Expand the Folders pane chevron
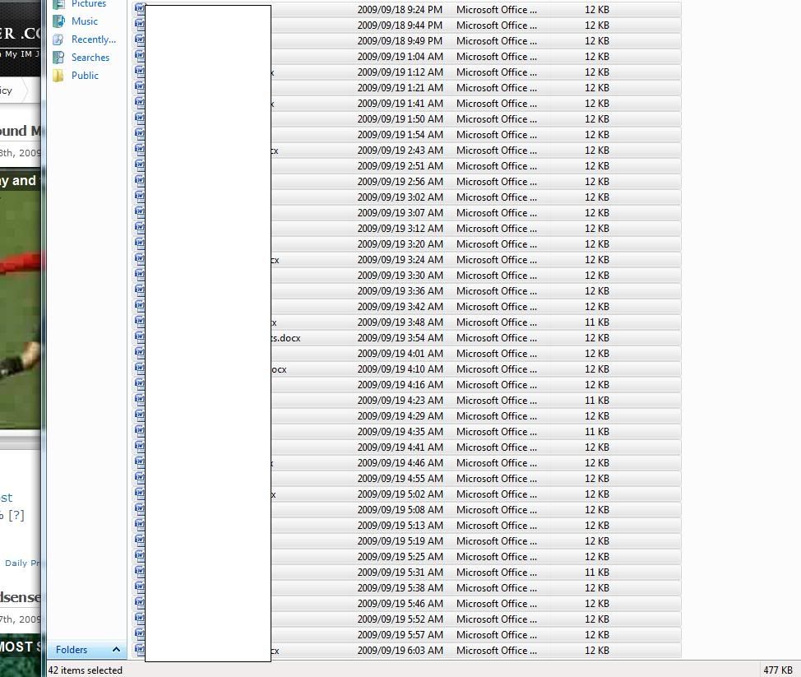This screenshot has height=677, width=801. point(116,649)
